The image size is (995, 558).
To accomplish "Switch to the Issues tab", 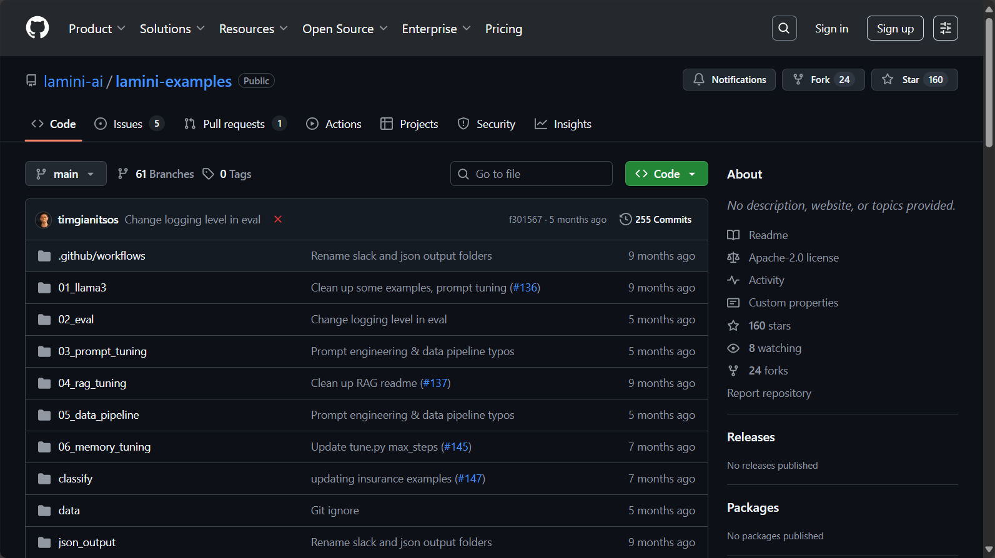I will [129, 124].
